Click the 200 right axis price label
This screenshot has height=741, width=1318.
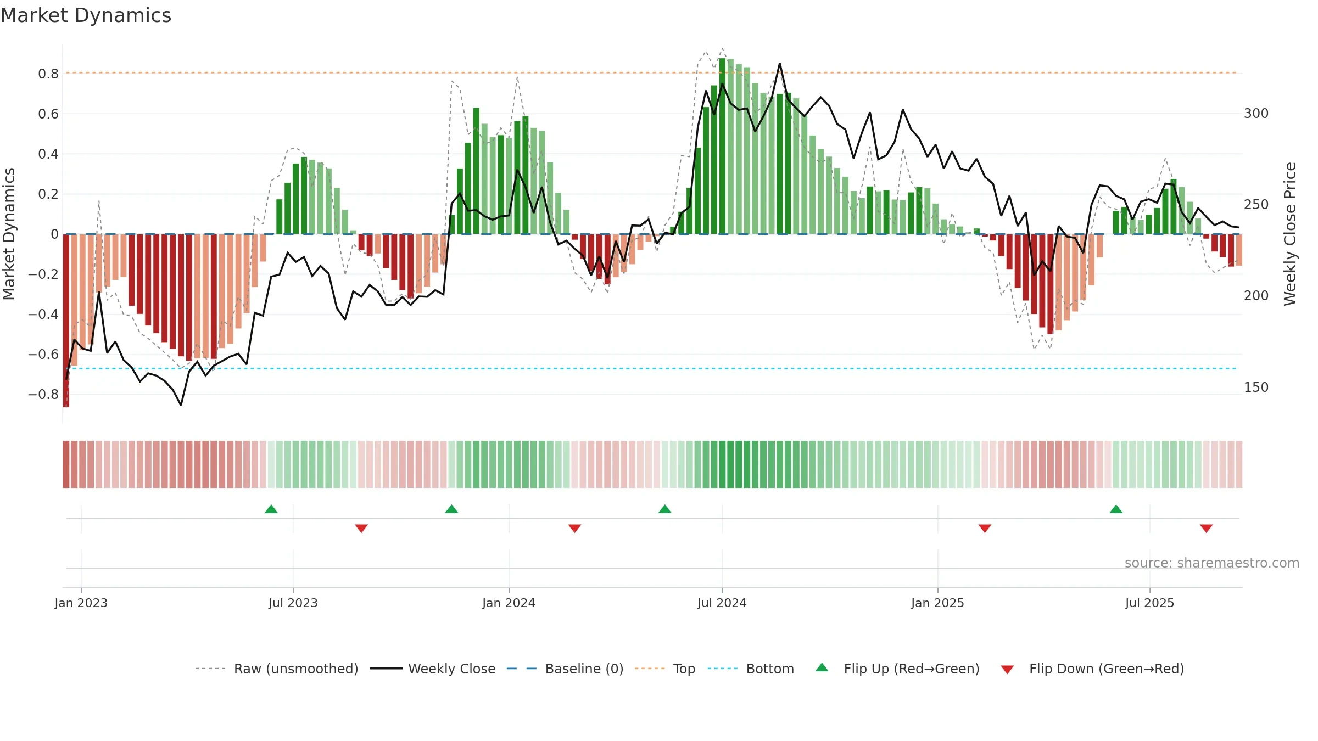(1256, 295)
